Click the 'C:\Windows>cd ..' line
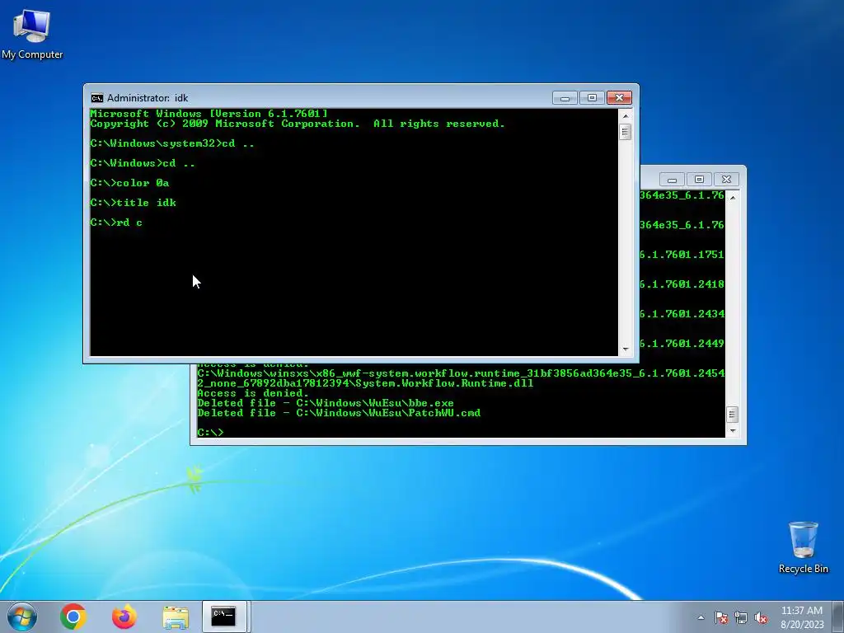This screenshot has width=844, height=633. [143, 163]
